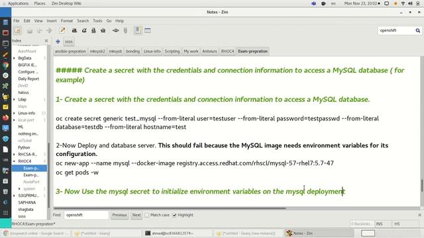
Task: Open the Help menu
Action: (x=119, y=20)
